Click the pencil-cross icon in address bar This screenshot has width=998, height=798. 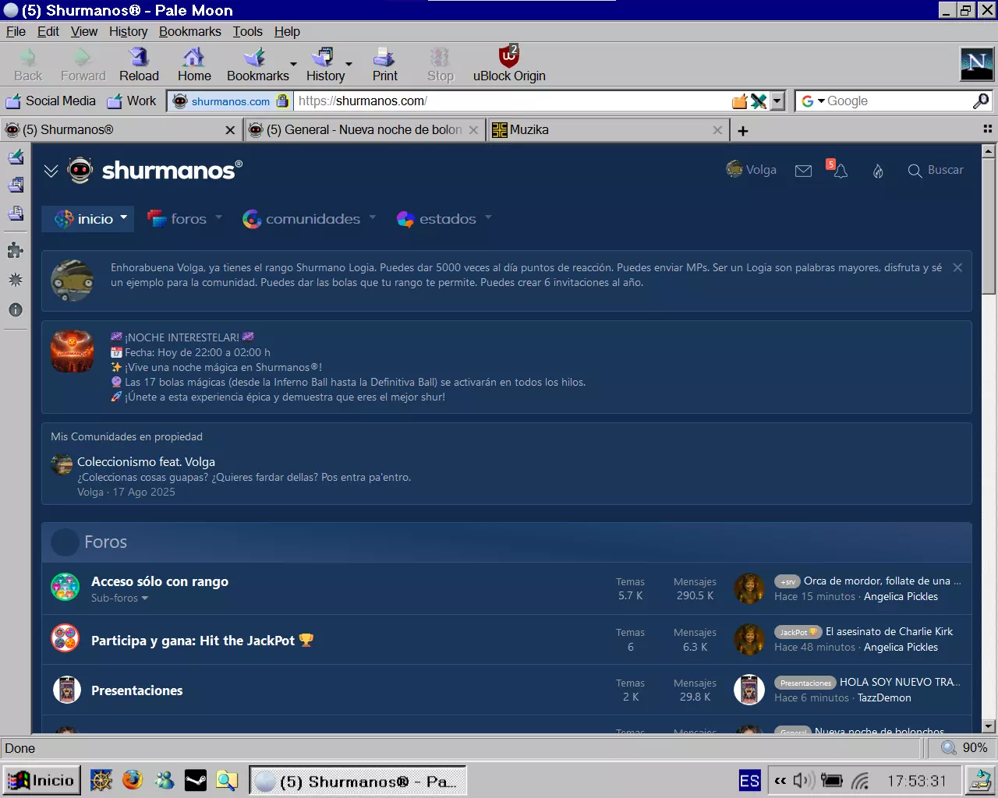point(759,101)
